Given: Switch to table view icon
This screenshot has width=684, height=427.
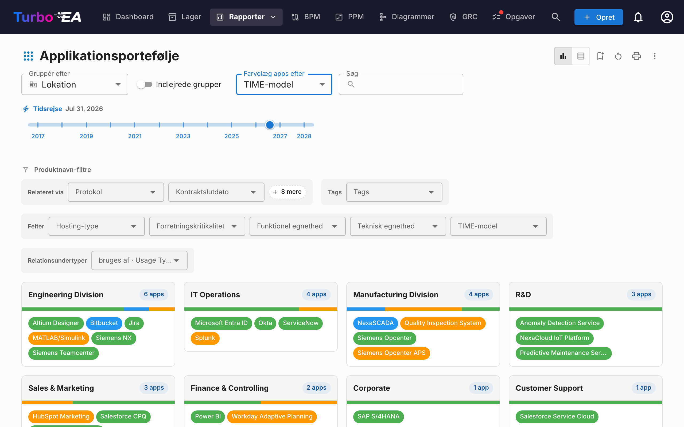Looking at the screenshot, I should 581,56.
